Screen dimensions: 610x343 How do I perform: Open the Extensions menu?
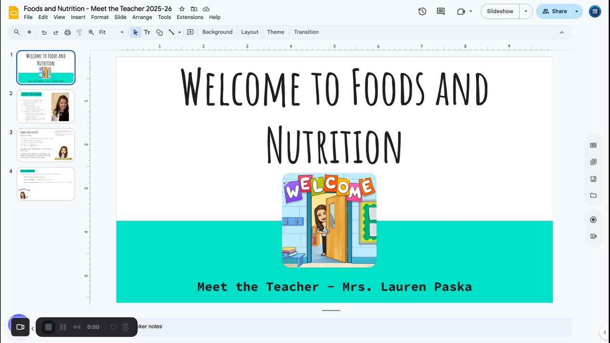[x=190, y=17]
